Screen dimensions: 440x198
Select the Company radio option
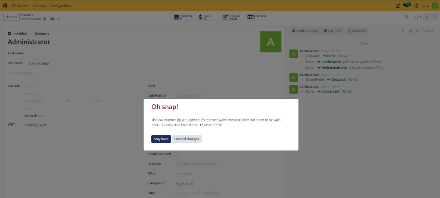click(x=32, y=33)
